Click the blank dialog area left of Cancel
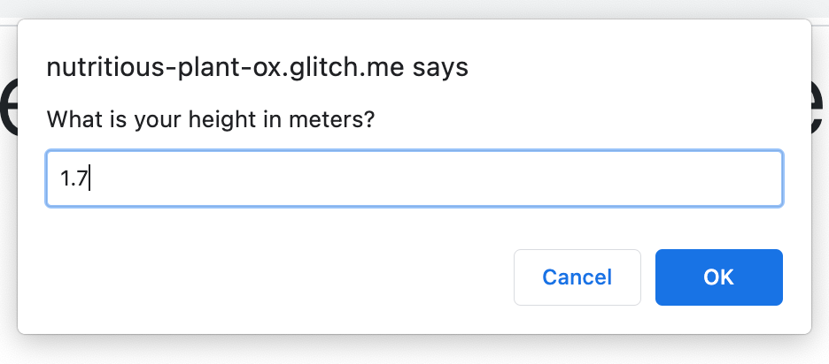This screenshot has height=364, width=829. point(266,277)
